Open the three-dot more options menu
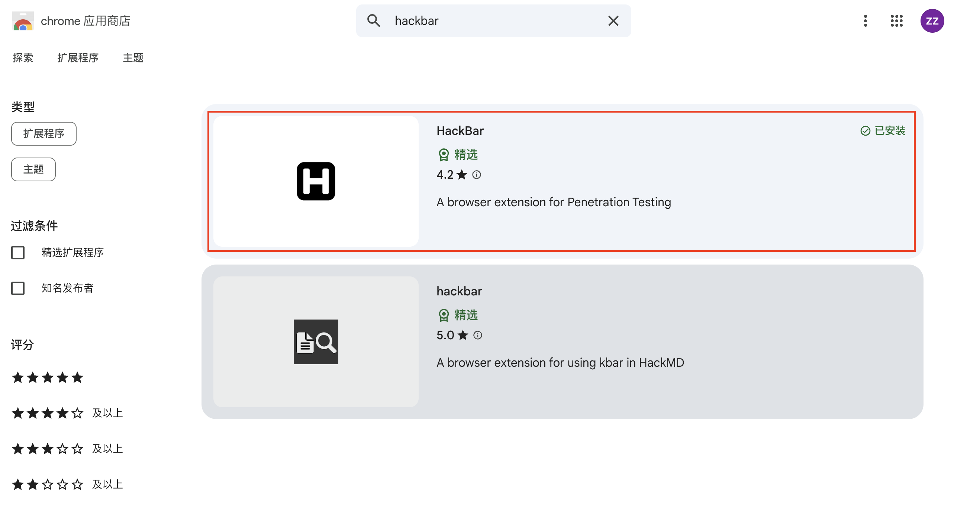This screenshot has width=954, height=512. pos(866,21)
